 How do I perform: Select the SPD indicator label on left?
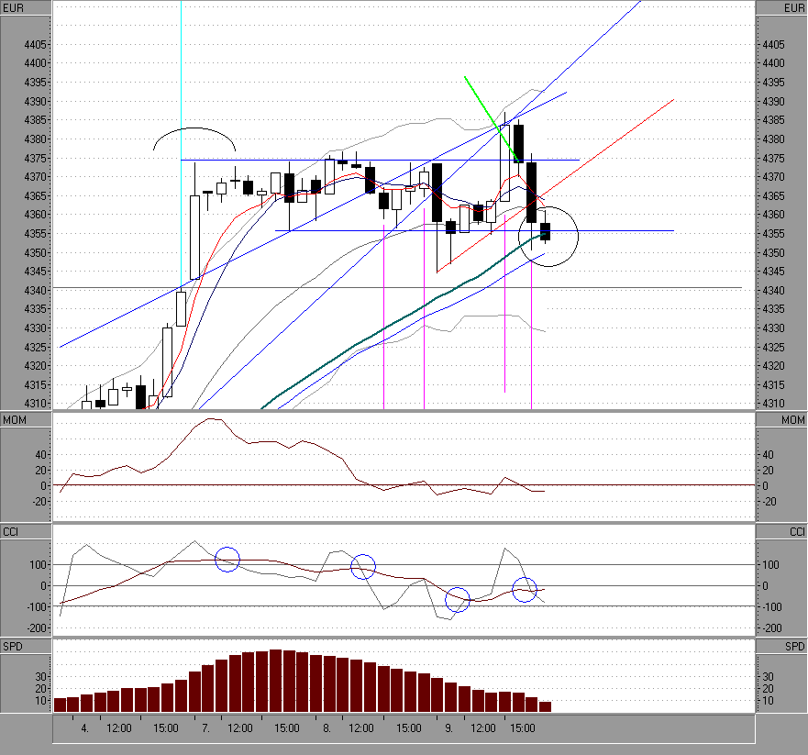point(12,646)
